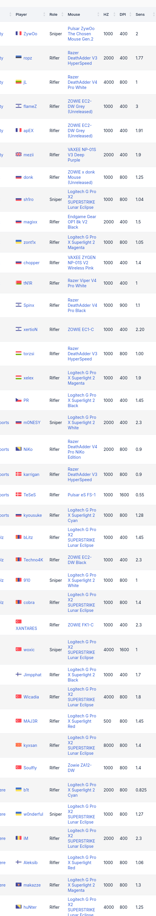Sort by HZ column sort arrows
The width and height of the screenshot is (156, 916).
114,15
